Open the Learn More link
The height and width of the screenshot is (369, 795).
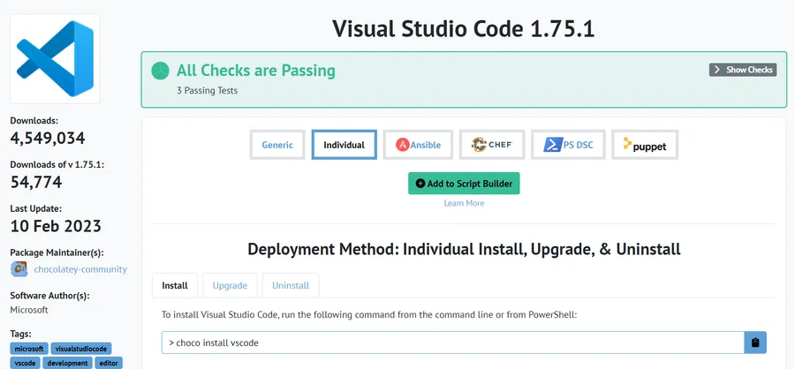coord(464,203)
